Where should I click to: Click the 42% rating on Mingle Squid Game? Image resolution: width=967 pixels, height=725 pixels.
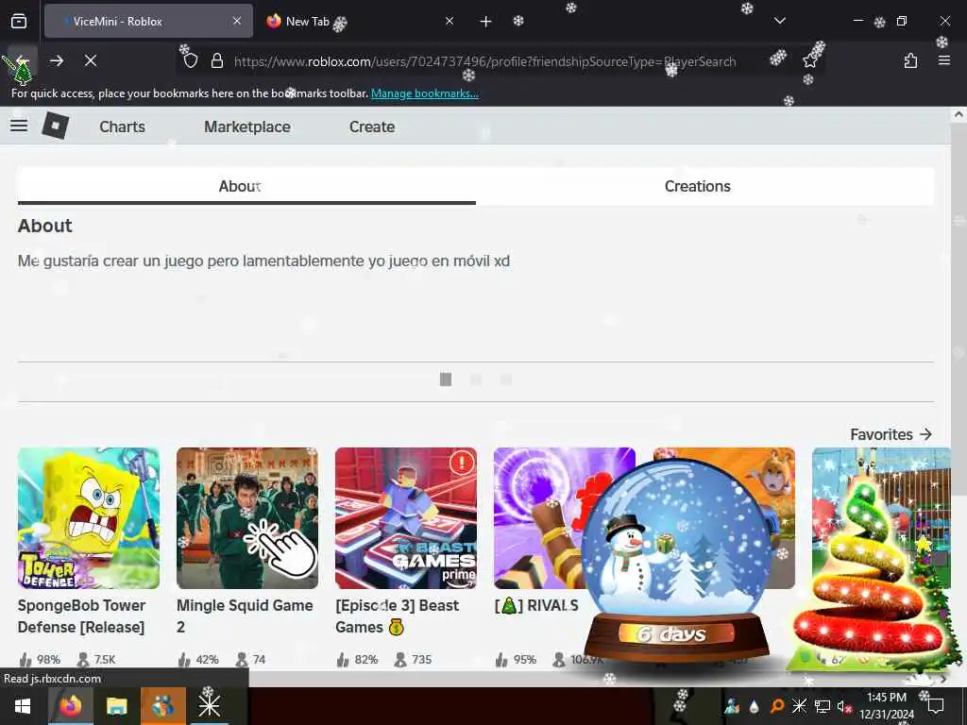pyautogui.click(x=198, y=660)
